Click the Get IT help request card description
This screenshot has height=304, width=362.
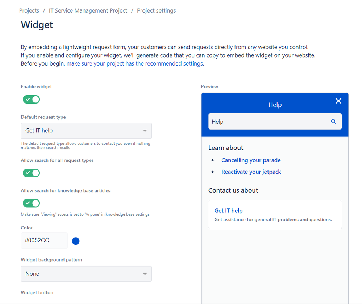(273, 220)
